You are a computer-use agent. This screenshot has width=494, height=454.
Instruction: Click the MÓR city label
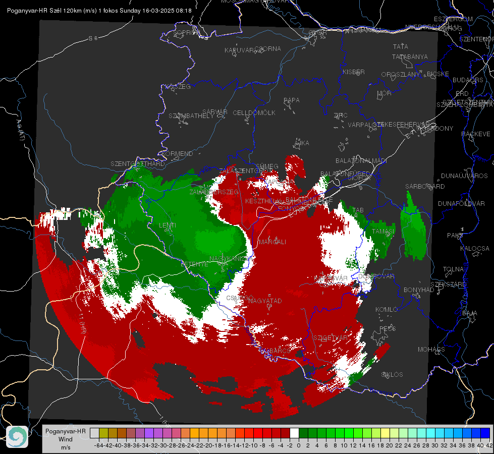click(x=384, y=93)
